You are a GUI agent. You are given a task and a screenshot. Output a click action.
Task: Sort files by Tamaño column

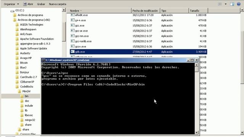[x=198, y=11]
